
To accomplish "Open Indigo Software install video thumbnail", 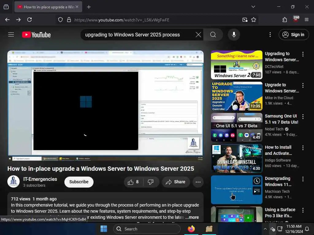I will tap(236, 159).
